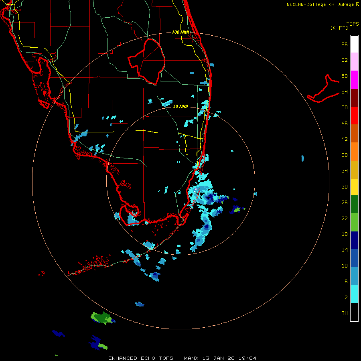
Task: Select the bright red legend swatch
Action: (354, 116)
